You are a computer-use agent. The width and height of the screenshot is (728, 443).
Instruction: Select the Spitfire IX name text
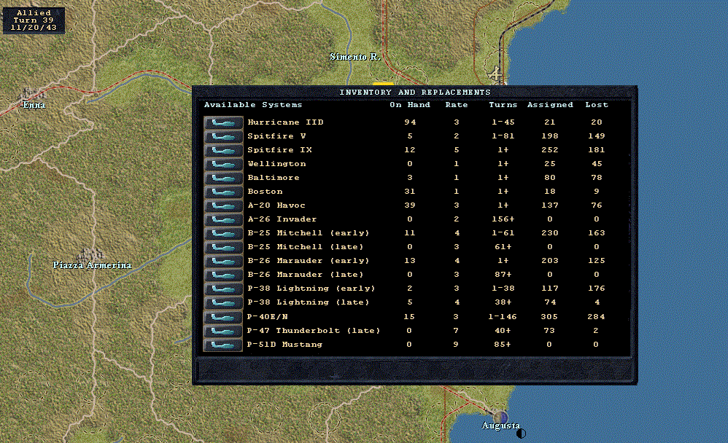[279, 150]
